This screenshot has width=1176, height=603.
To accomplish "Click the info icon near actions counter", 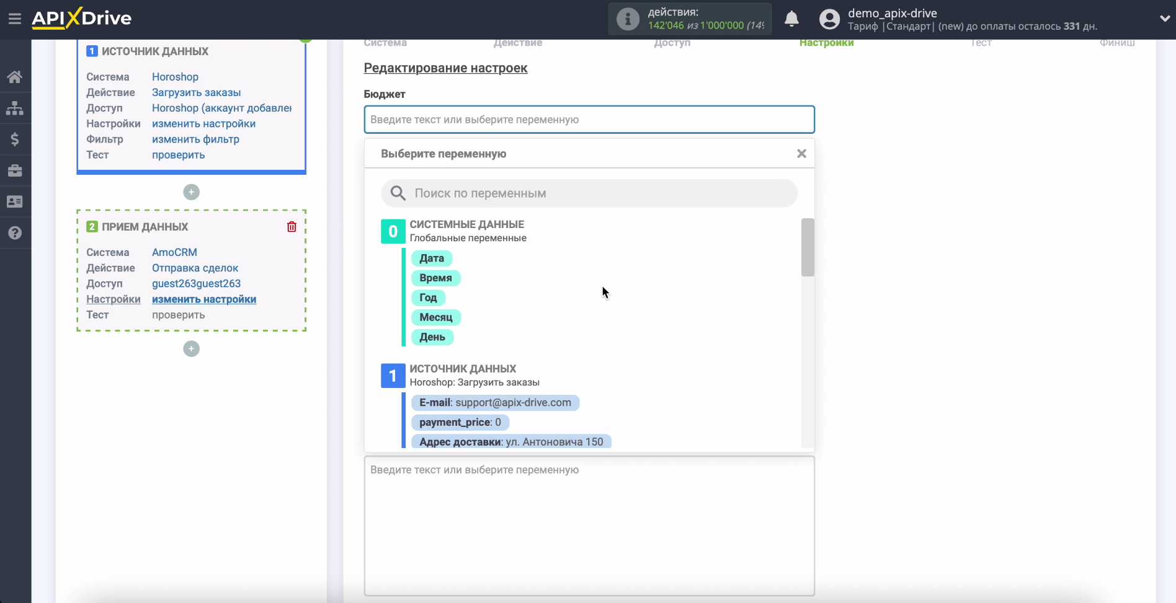I will click(628, 19).
